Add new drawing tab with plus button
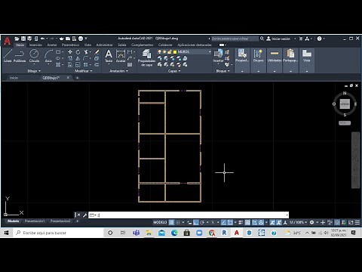362x272 pixels. pyautogui.click(x=77, y=78)
